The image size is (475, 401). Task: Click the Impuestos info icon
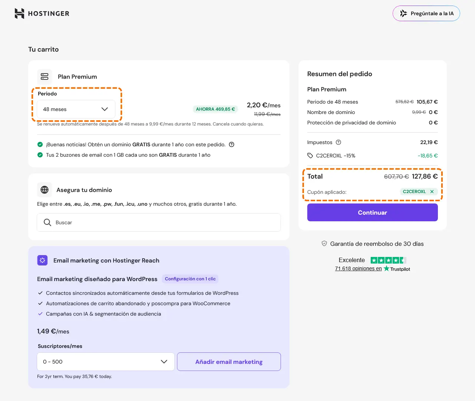tap(338, 142)
